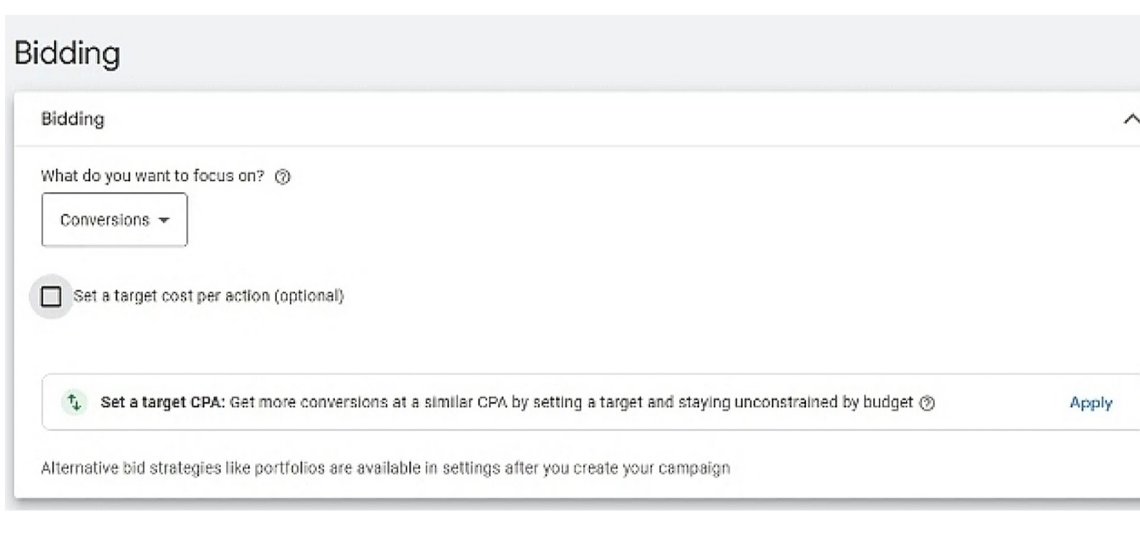
Task: Click help icon after 'unconstrained by budget'
Action: (x=927, y=403)
